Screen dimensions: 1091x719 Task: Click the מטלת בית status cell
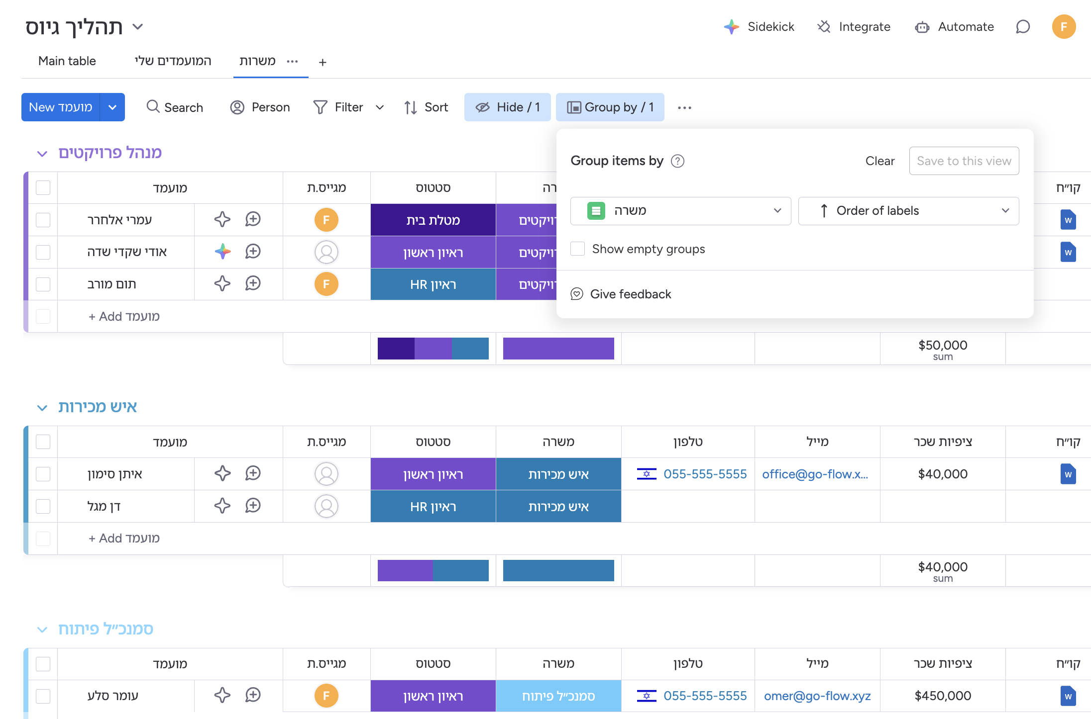433,220
